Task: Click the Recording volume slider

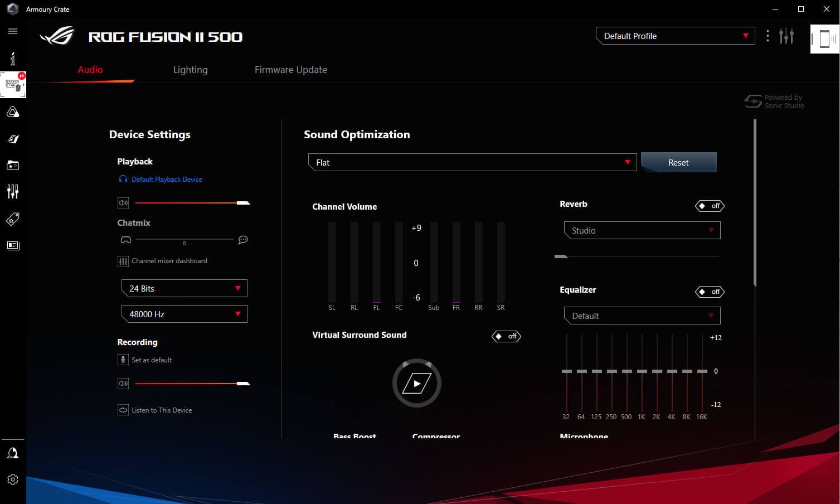Action: click(x=192, y=384)
